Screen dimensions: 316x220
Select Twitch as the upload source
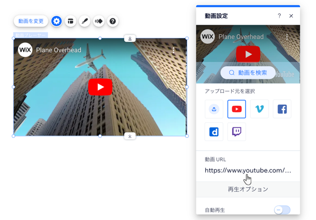pyautogui.click(x=236, y=132)
